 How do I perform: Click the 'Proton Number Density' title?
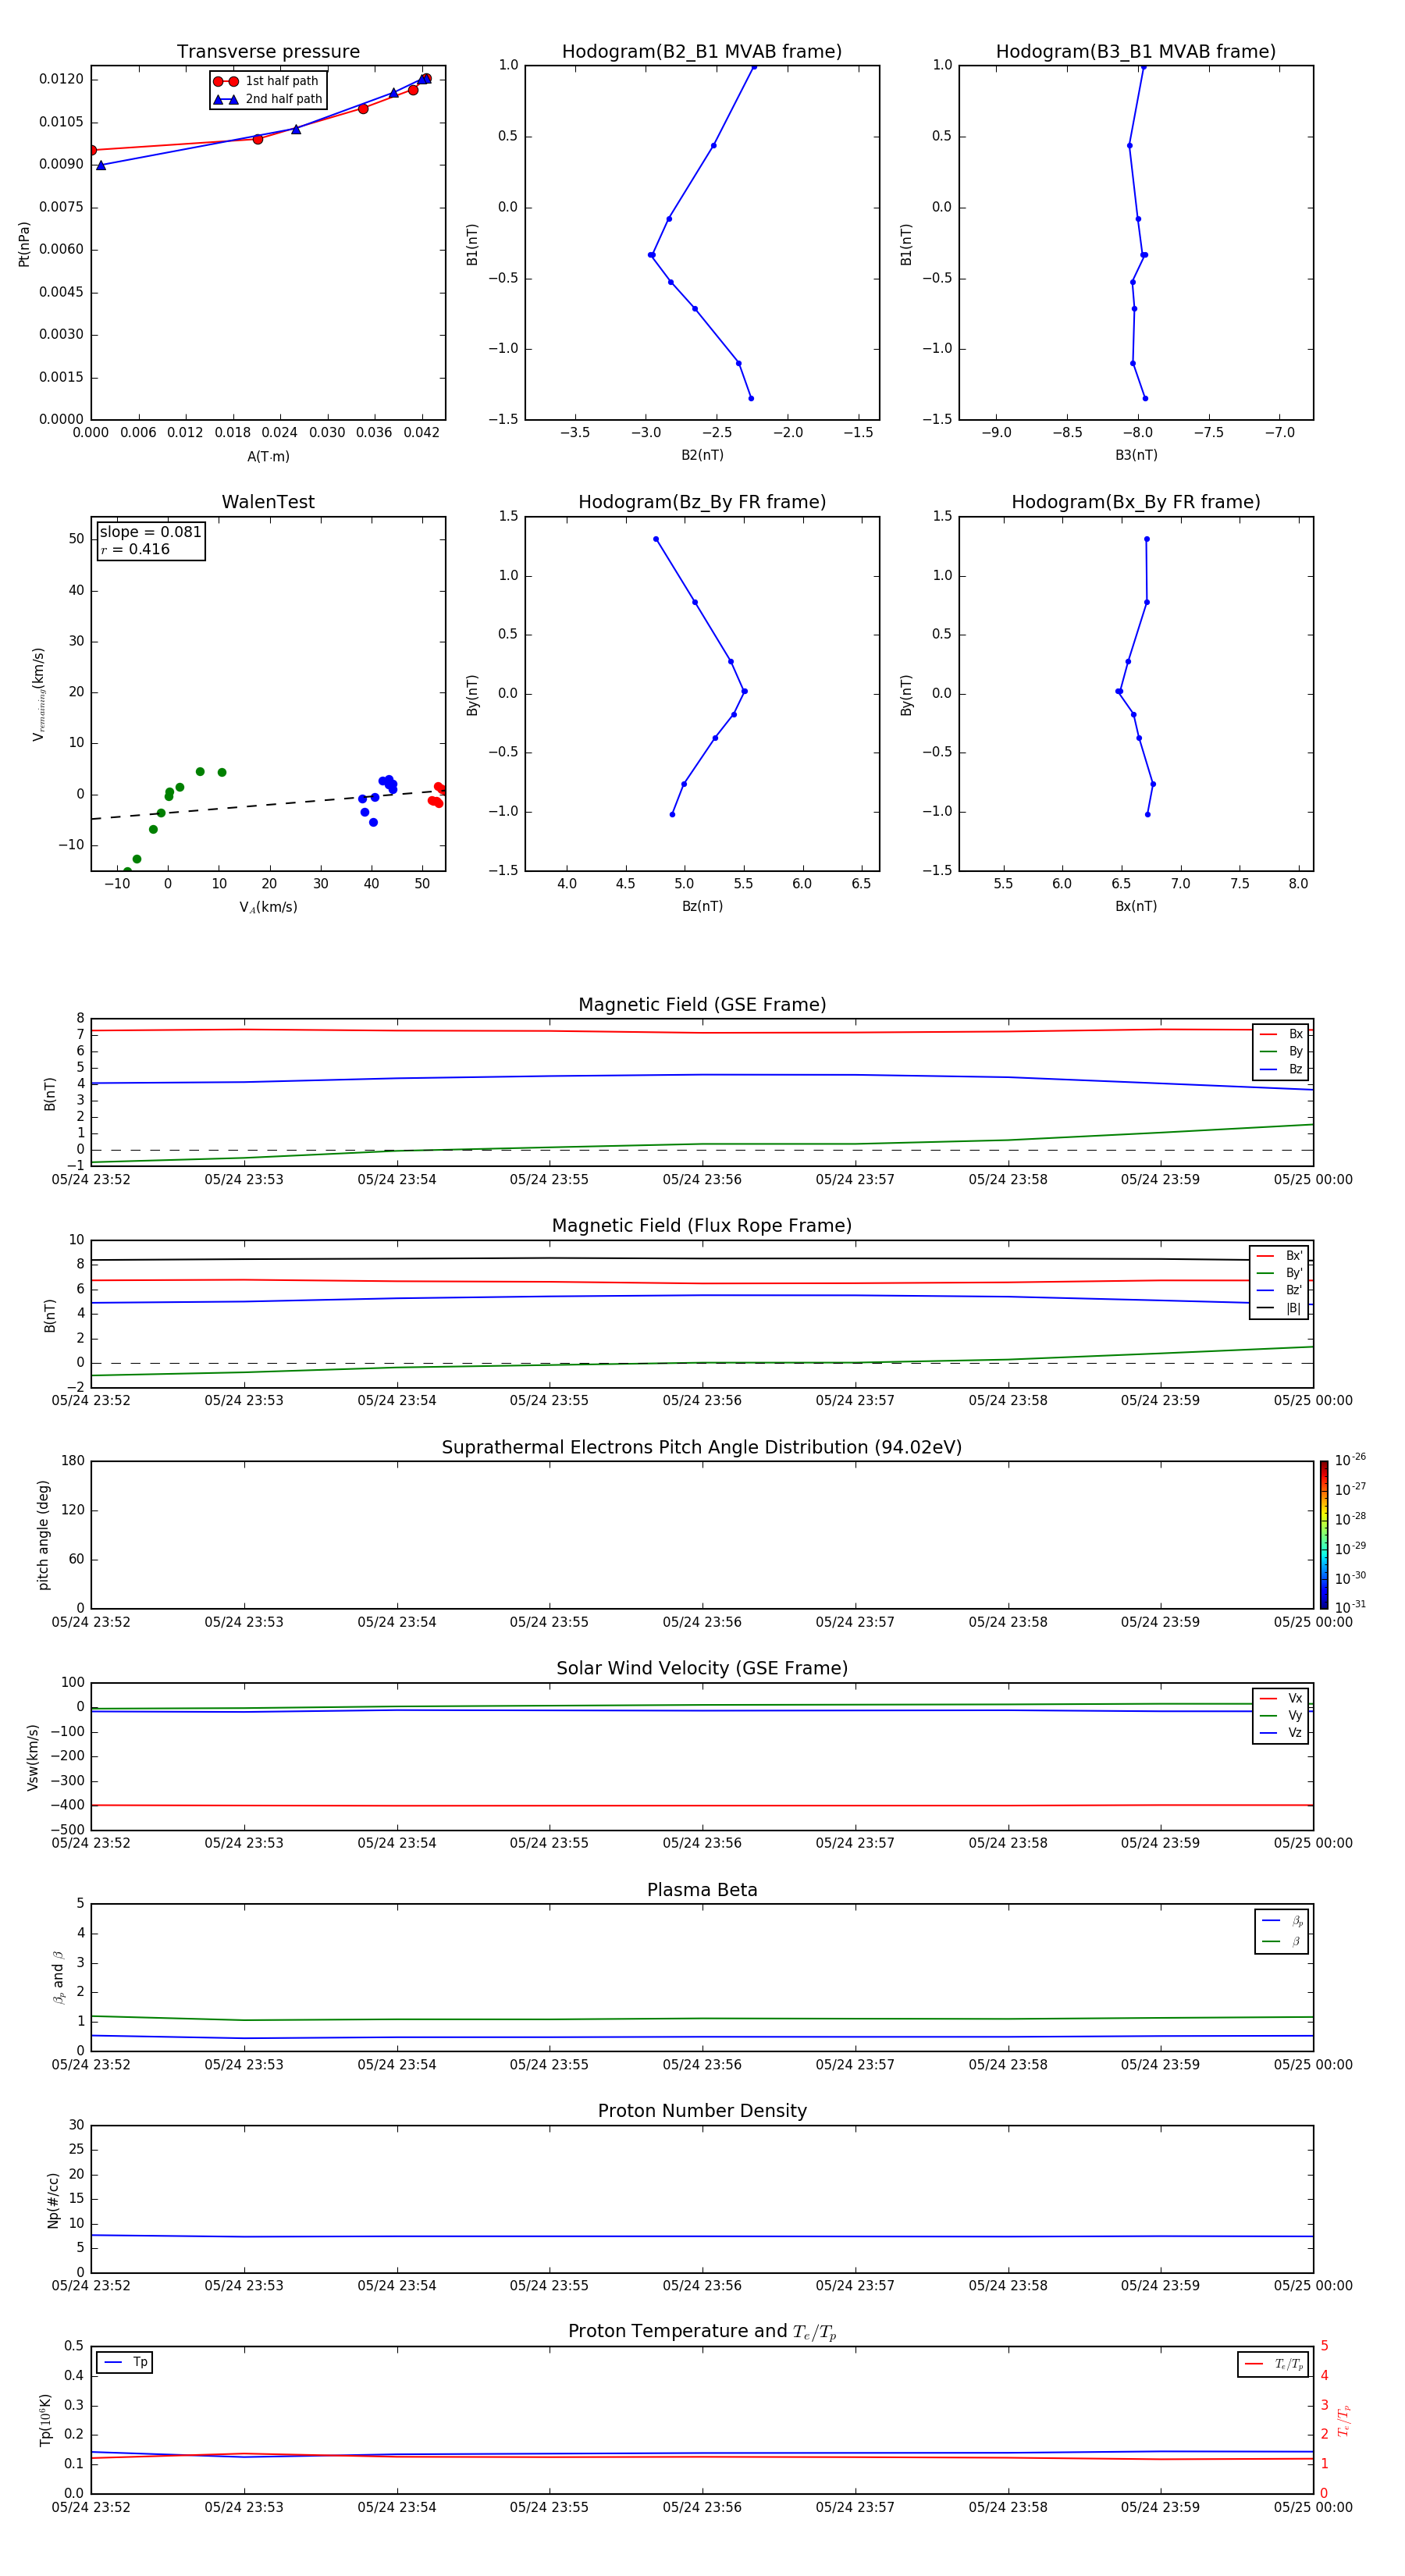pos(702,2111)
